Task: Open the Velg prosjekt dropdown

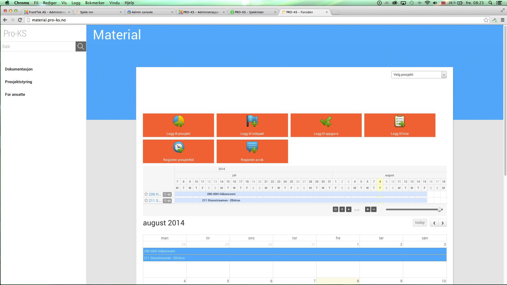Action: click(x=418, y=75)
